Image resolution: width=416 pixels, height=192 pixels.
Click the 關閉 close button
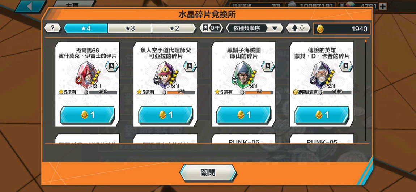click(208, 172)
